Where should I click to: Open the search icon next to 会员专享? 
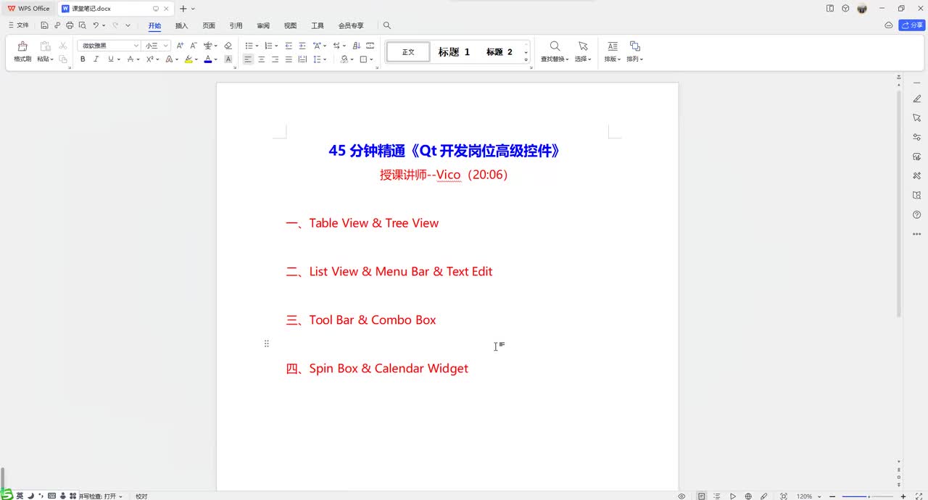tap(386, 25)
